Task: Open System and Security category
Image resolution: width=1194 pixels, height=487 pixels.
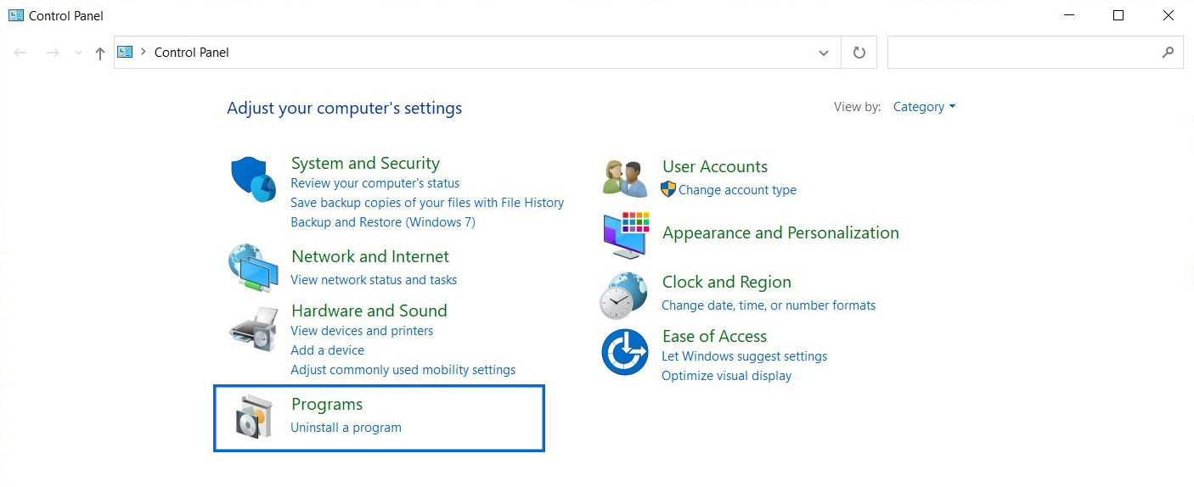Action: (365, 163)
